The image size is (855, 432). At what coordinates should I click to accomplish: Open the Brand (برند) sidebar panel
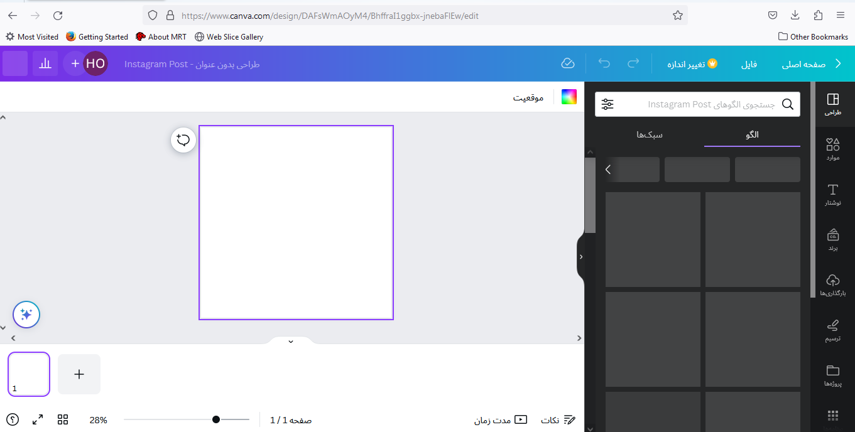click(x=832, y=240)
